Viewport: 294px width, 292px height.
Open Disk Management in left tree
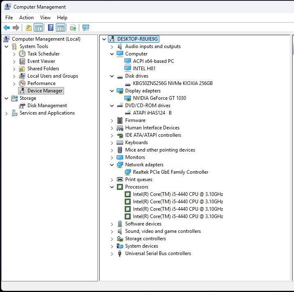click(47, 106)
